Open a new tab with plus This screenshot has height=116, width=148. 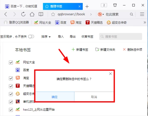87,7
